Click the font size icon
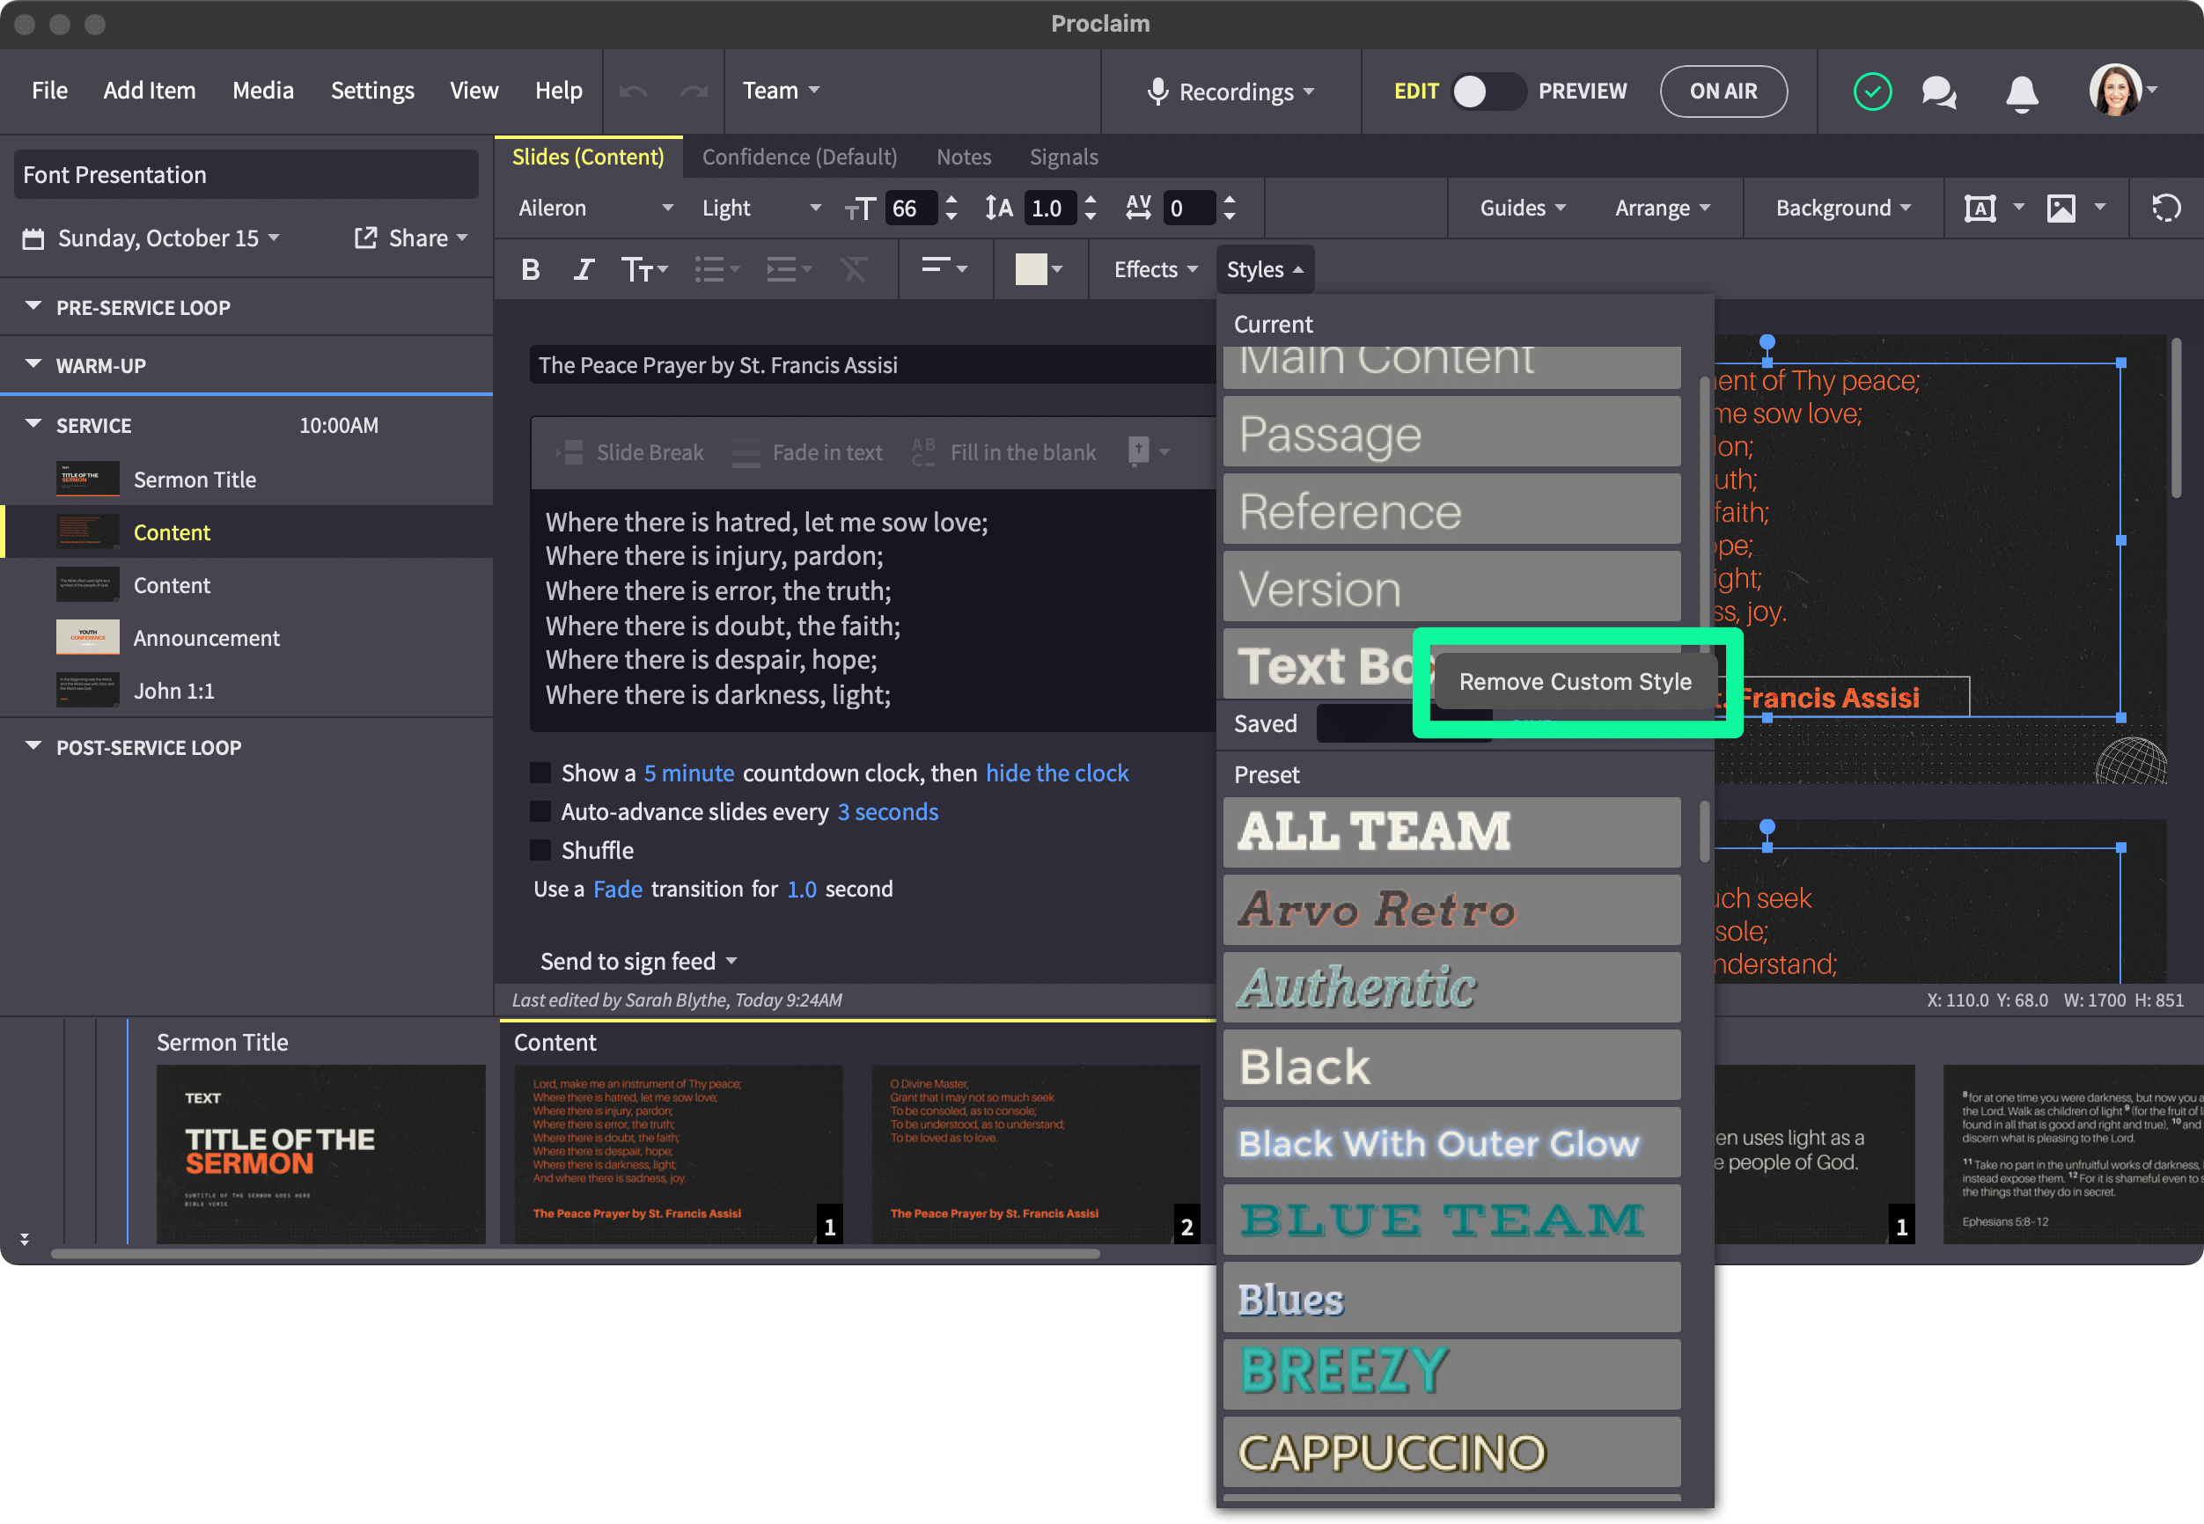This screenshot has width=2204, height=1524. tap(859, 209)
